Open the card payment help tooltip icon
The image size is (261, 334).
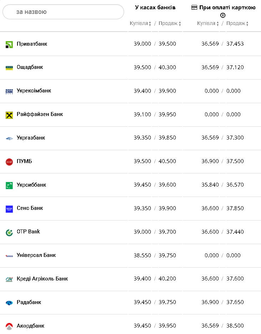tap(223, 15)
